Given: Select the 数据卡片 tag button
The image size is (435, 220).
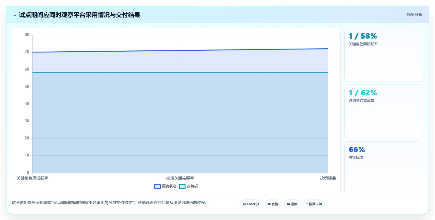Looking at the screenshot, I should pyautogui.click(x=314, y=204).
